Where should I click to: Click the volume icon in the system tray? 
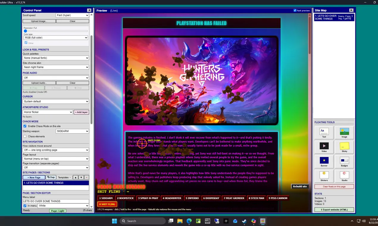pos(364,221)
